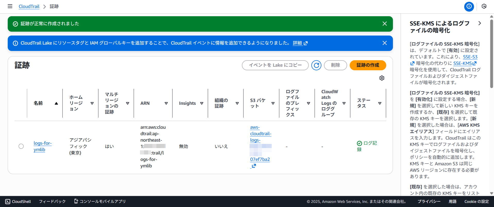This screenshot has width=494, height=207.
Task: Dismiss the green success banner
Action: (x=385, y=24)
